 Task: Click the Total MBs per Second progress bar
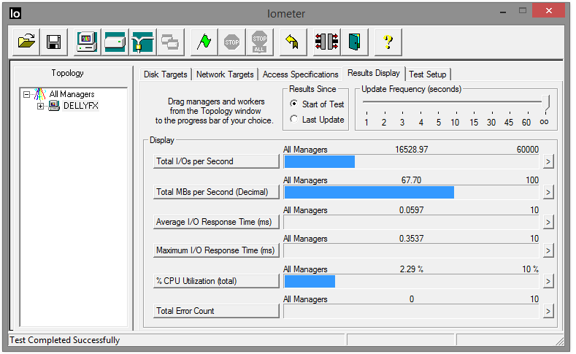[412, 193]
